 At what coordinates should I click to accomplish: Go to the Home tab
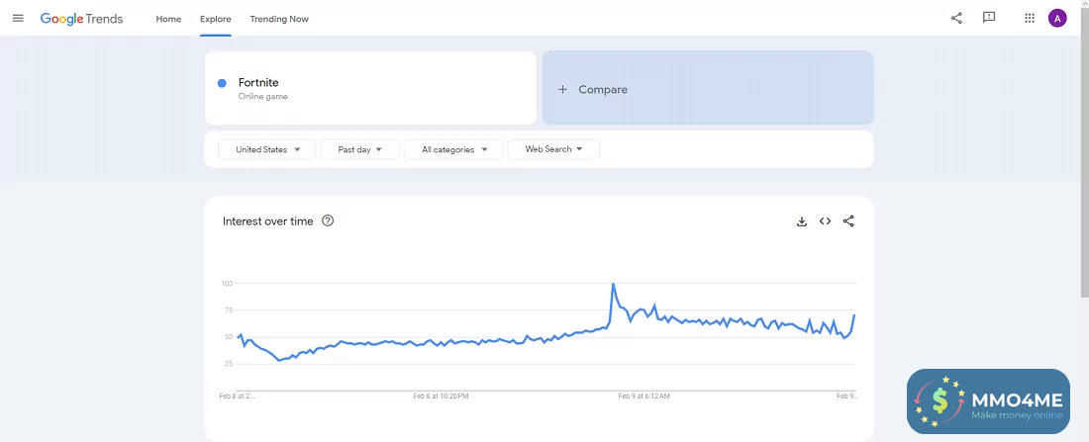pyautogui.click(x=168, y=19)
